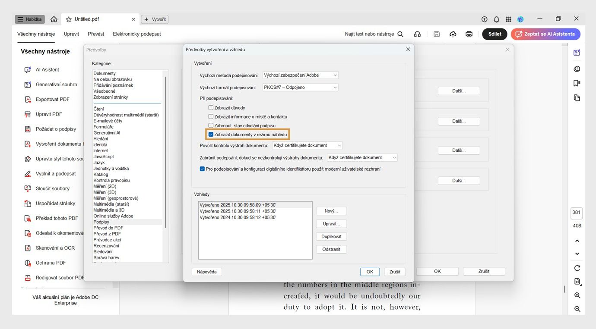Open Nápověda help button in dialog

point(207,272)
